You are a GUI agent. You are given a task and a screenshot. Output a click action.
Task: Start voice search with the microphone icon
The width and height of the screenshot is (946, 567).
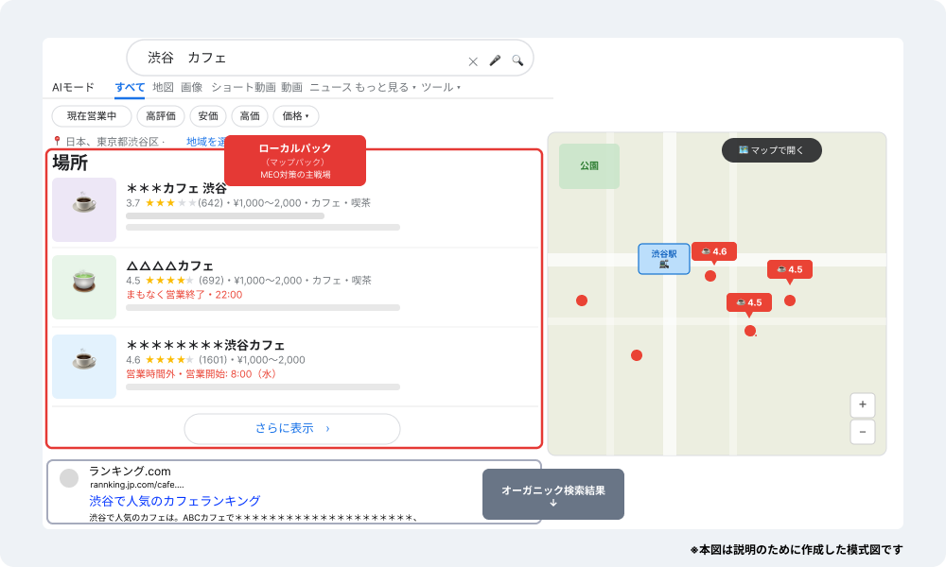click(495, 60)
